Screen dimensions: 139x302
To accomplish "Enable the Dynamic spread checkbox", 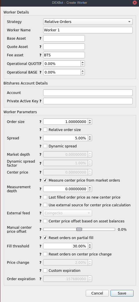I will (x=45, y=146).
